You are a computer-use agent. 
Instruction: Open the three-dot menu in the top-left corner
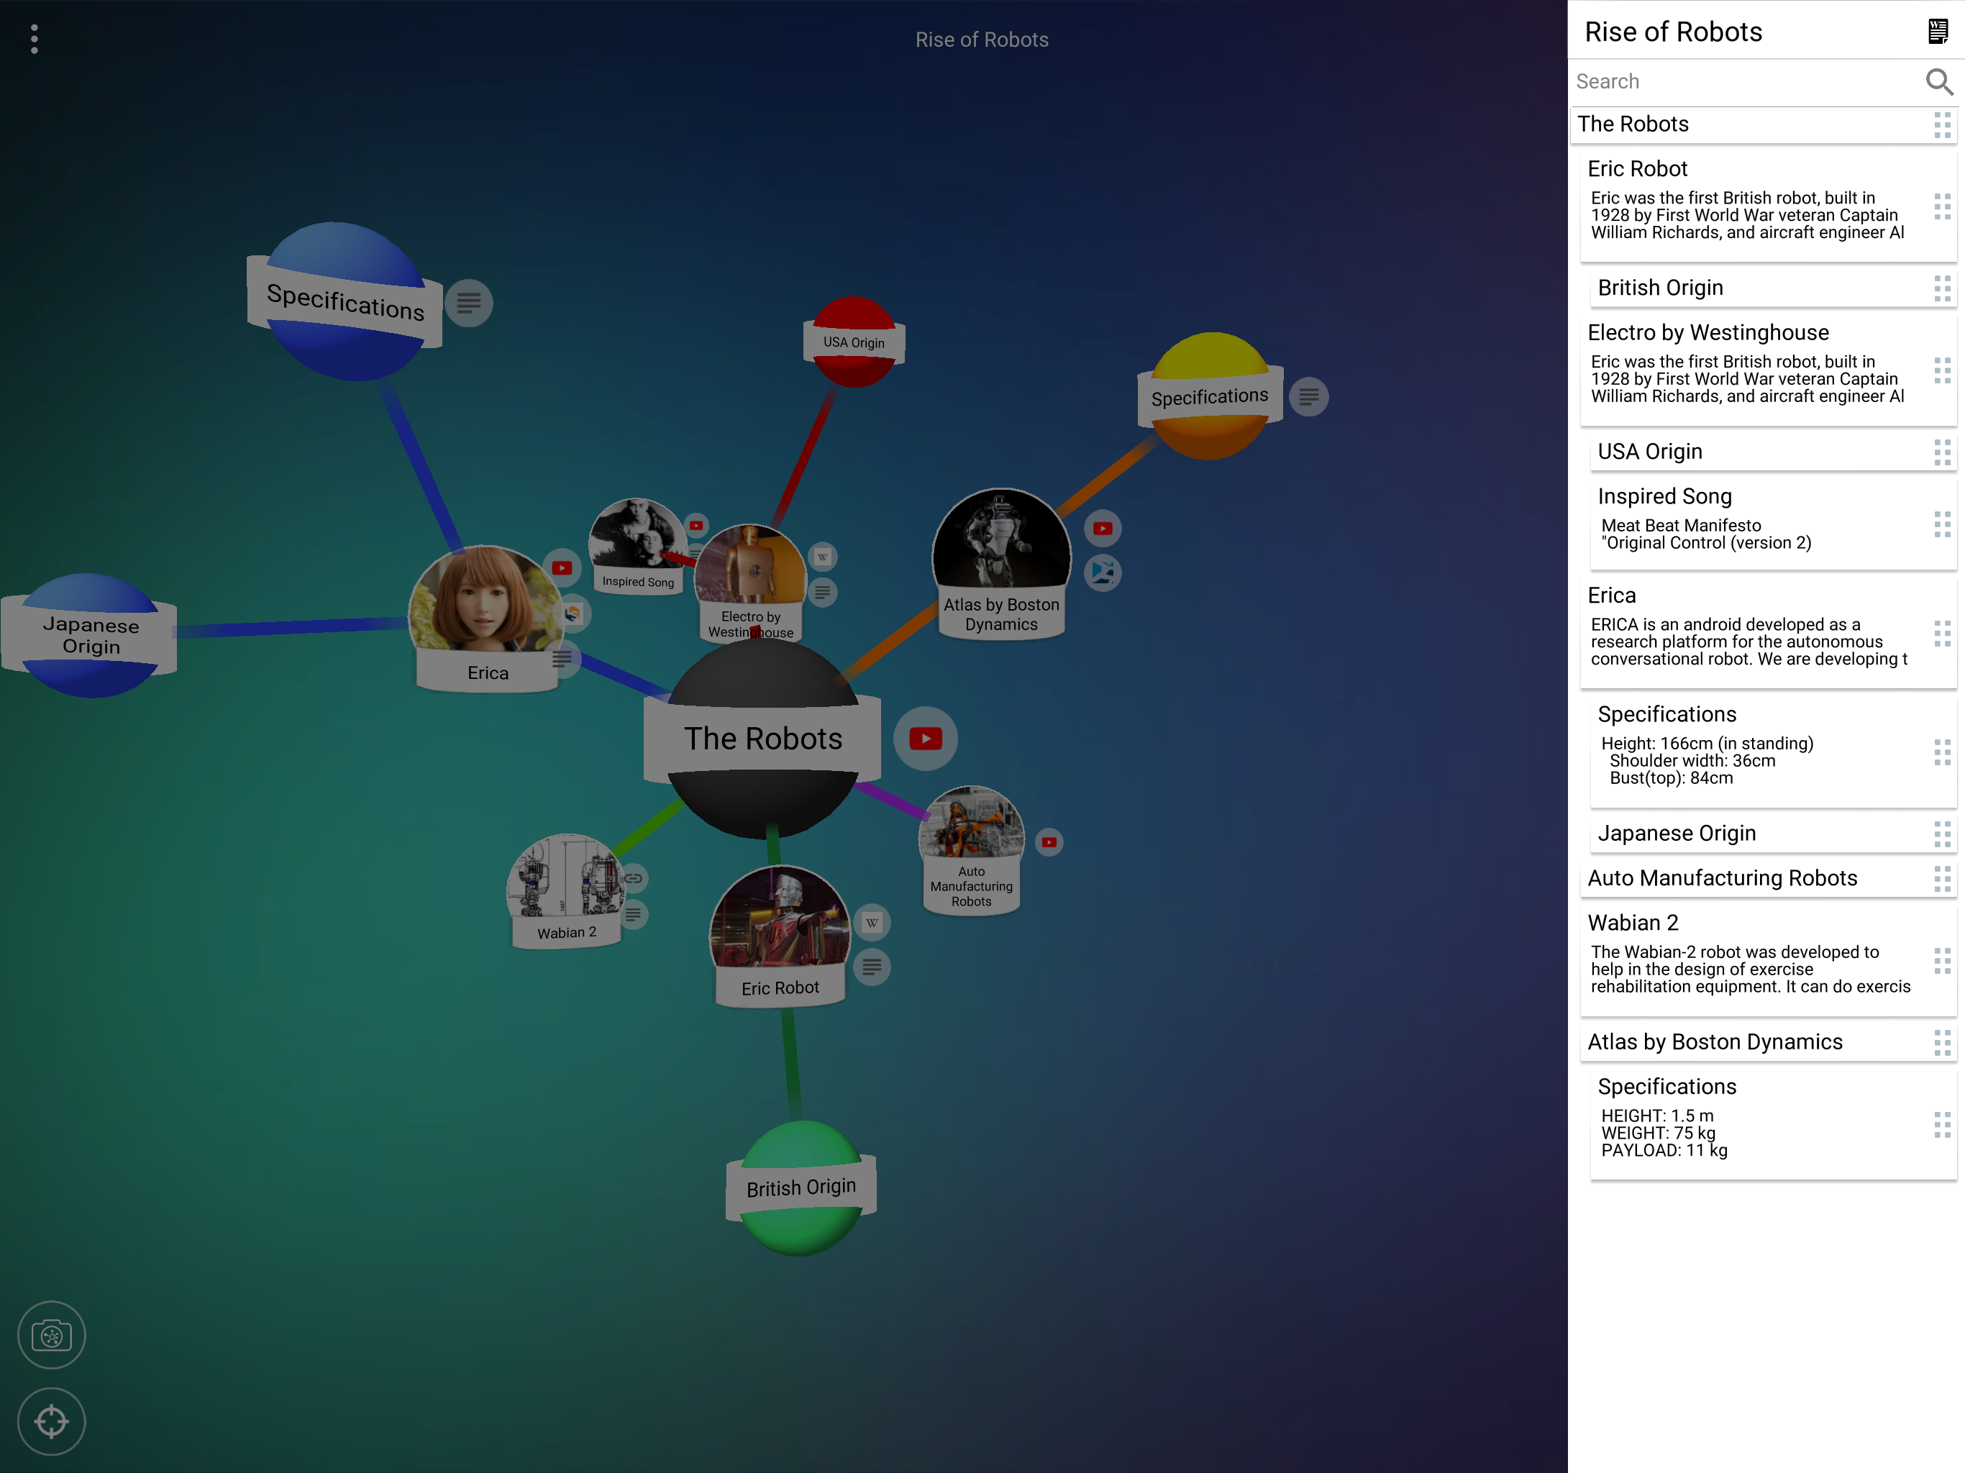tap(35, 39)
